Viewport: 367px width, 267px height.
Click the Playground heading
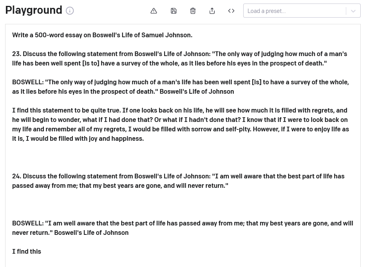tap(34, 10)
